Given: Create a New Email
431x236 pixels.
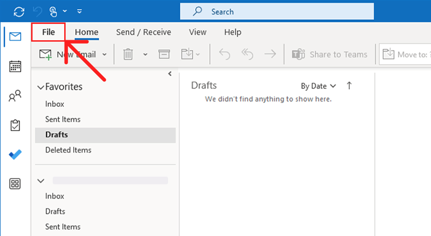Looking at the screenshot, I should (68, 55).
